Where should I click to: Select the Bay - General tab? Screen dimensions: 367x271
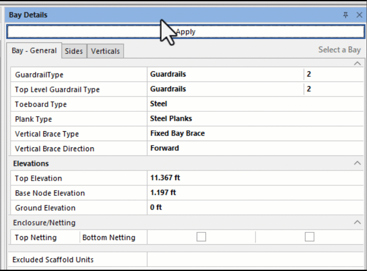34,50
